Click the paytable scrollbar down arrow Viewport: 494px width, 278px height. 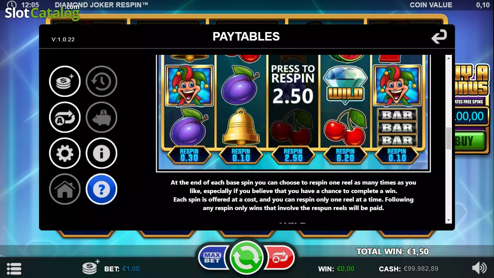tap(448, 220)
